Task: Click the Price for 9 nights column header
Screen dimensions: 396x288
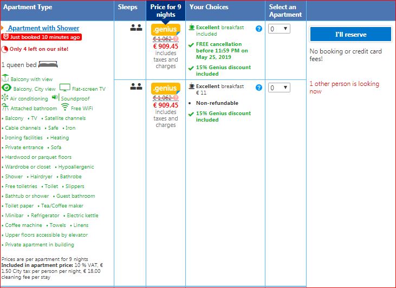Action: point(165,11)
